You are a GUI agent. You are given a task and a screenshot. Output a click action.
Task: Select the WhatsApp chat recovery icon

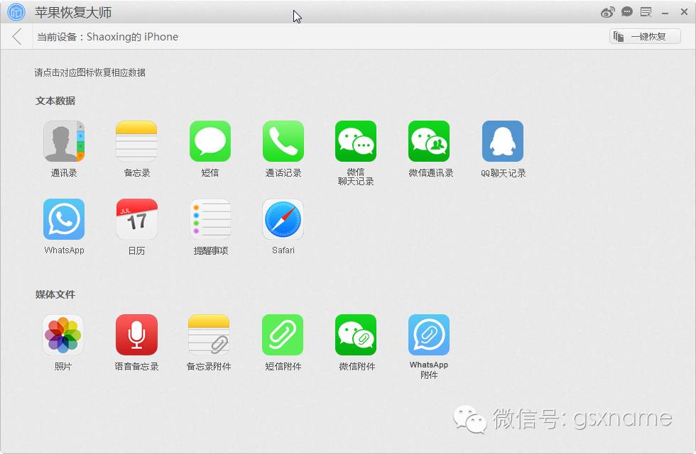point(64,219)
